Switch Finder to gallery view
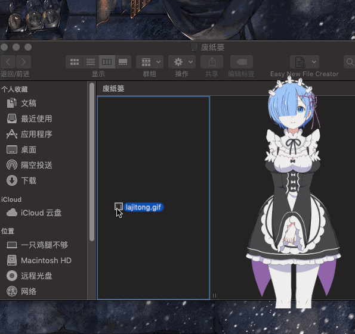 coord(123,62)
